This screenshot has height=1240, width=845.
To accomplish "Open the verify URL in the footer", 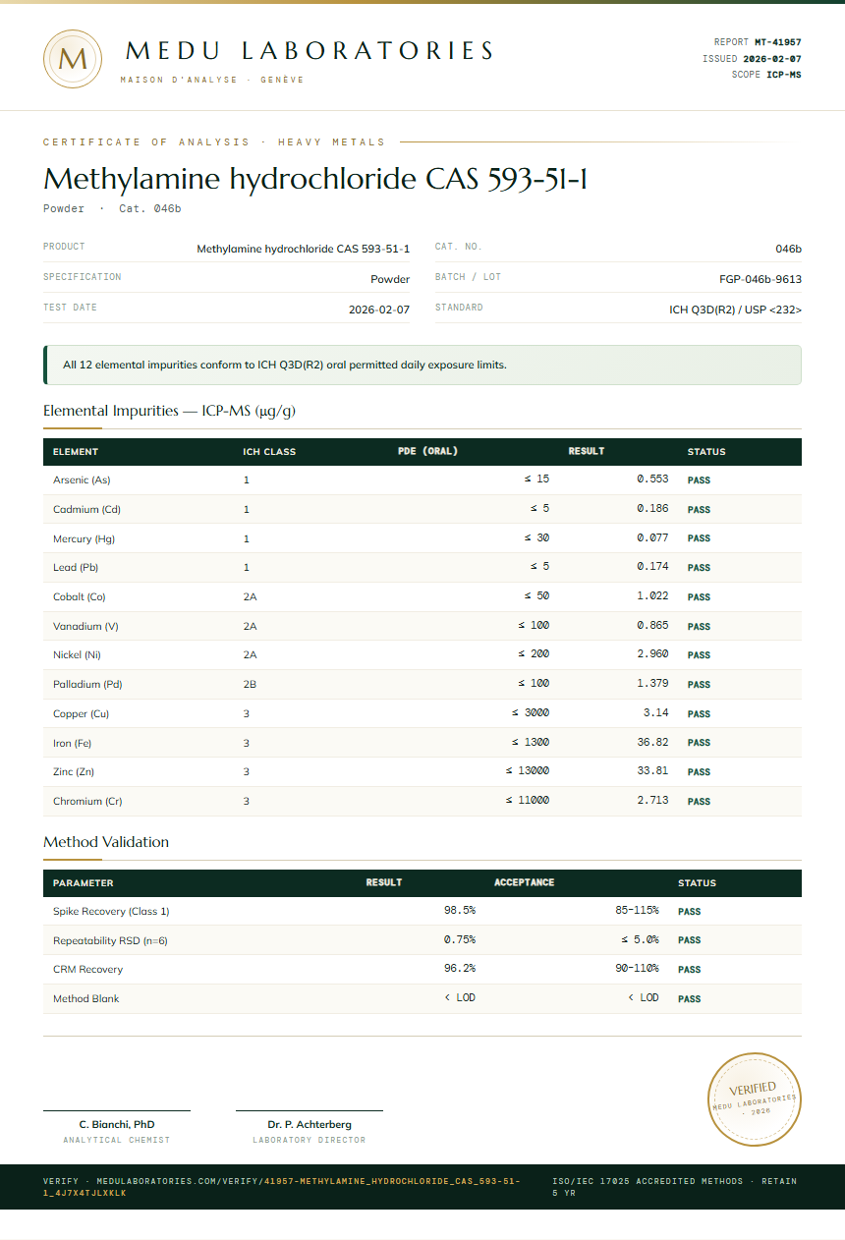I will click(282, 1186).
